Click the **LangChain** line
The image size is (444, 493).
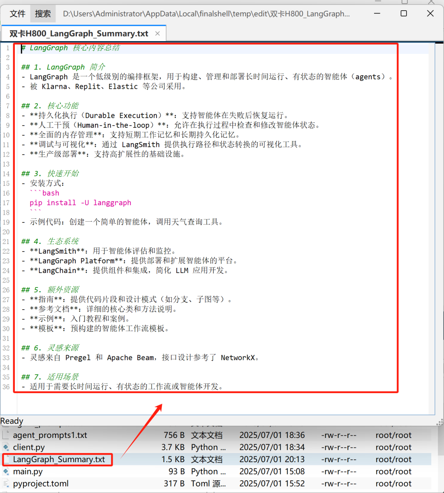pyautogui.click(x=125, y=271)
